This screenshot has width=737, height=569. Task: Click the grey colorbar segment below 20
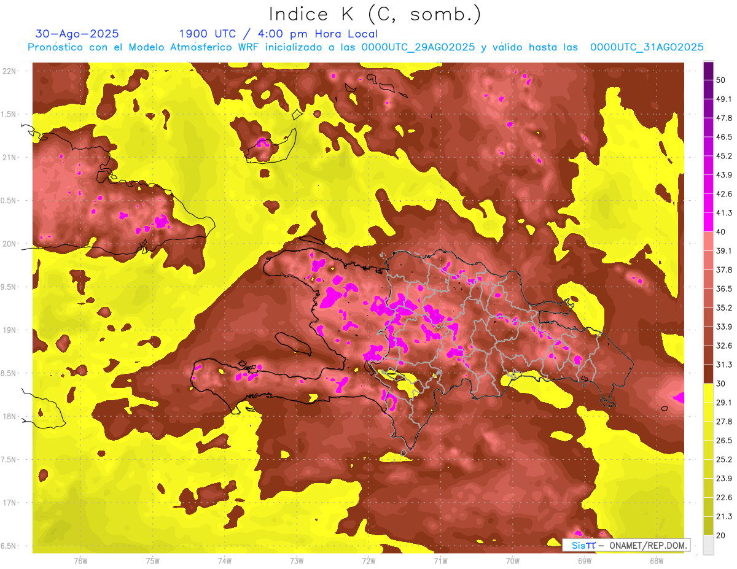(x=708, y=545)
